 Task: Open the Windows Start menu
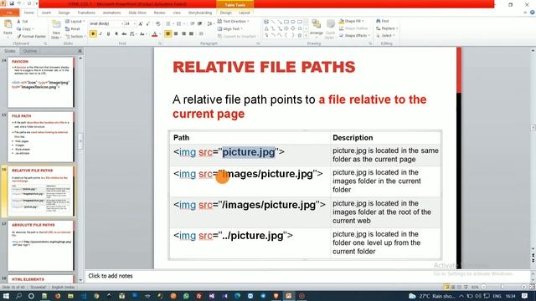tap(6, 296)
